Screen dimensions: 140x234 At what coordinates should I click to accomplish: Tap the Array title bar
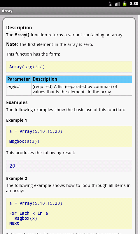point(70,11)
